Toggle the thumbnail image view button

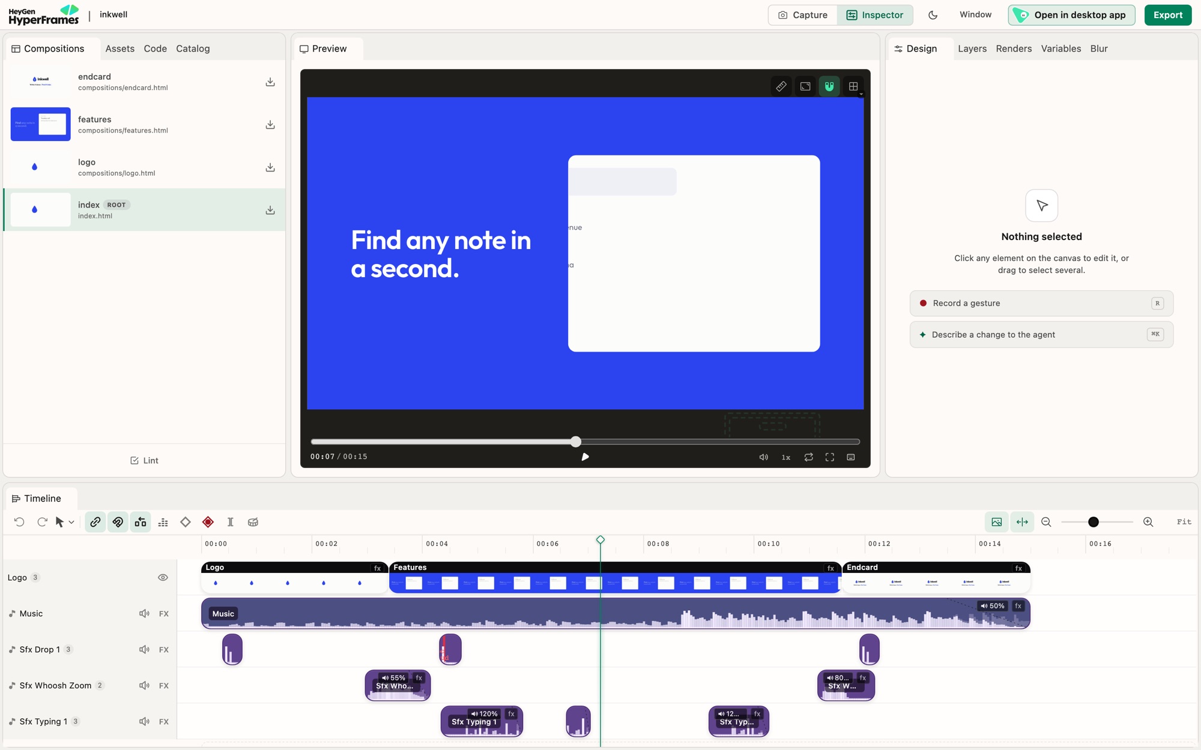[x=996, y=522]
